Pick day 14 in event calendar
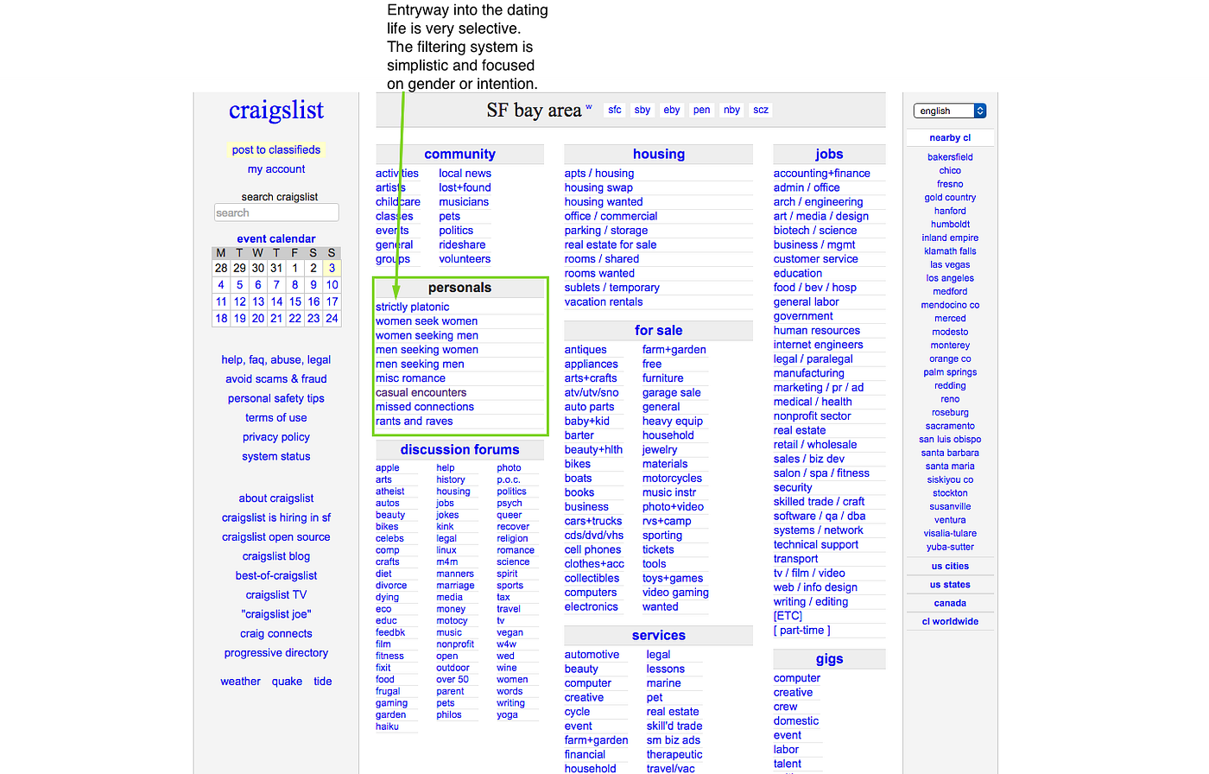Screen dimensions: 1209x774 pos(276,301)
